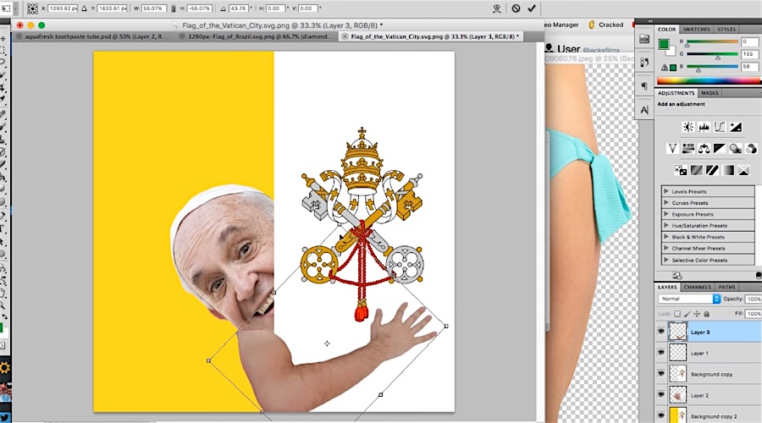Image resolution: width=762 pixels, height=423 pixels.
Task: Commit the transform with the checkmark
Action: click(532, 8)
